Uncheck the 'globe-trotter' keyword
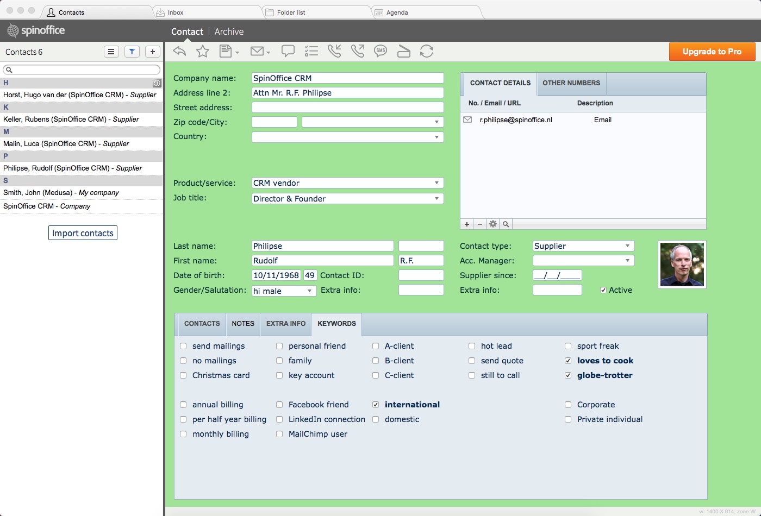 [x=568, y=375]
